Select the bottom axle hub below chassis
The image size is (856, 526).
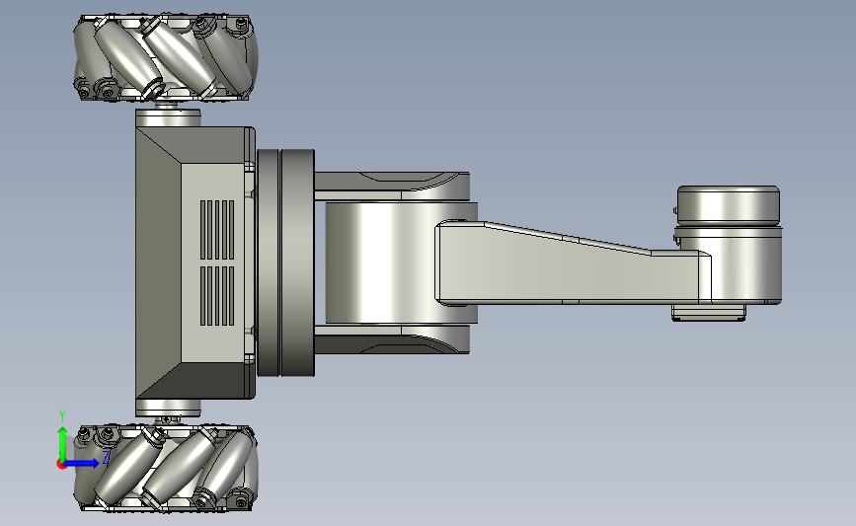168,408
